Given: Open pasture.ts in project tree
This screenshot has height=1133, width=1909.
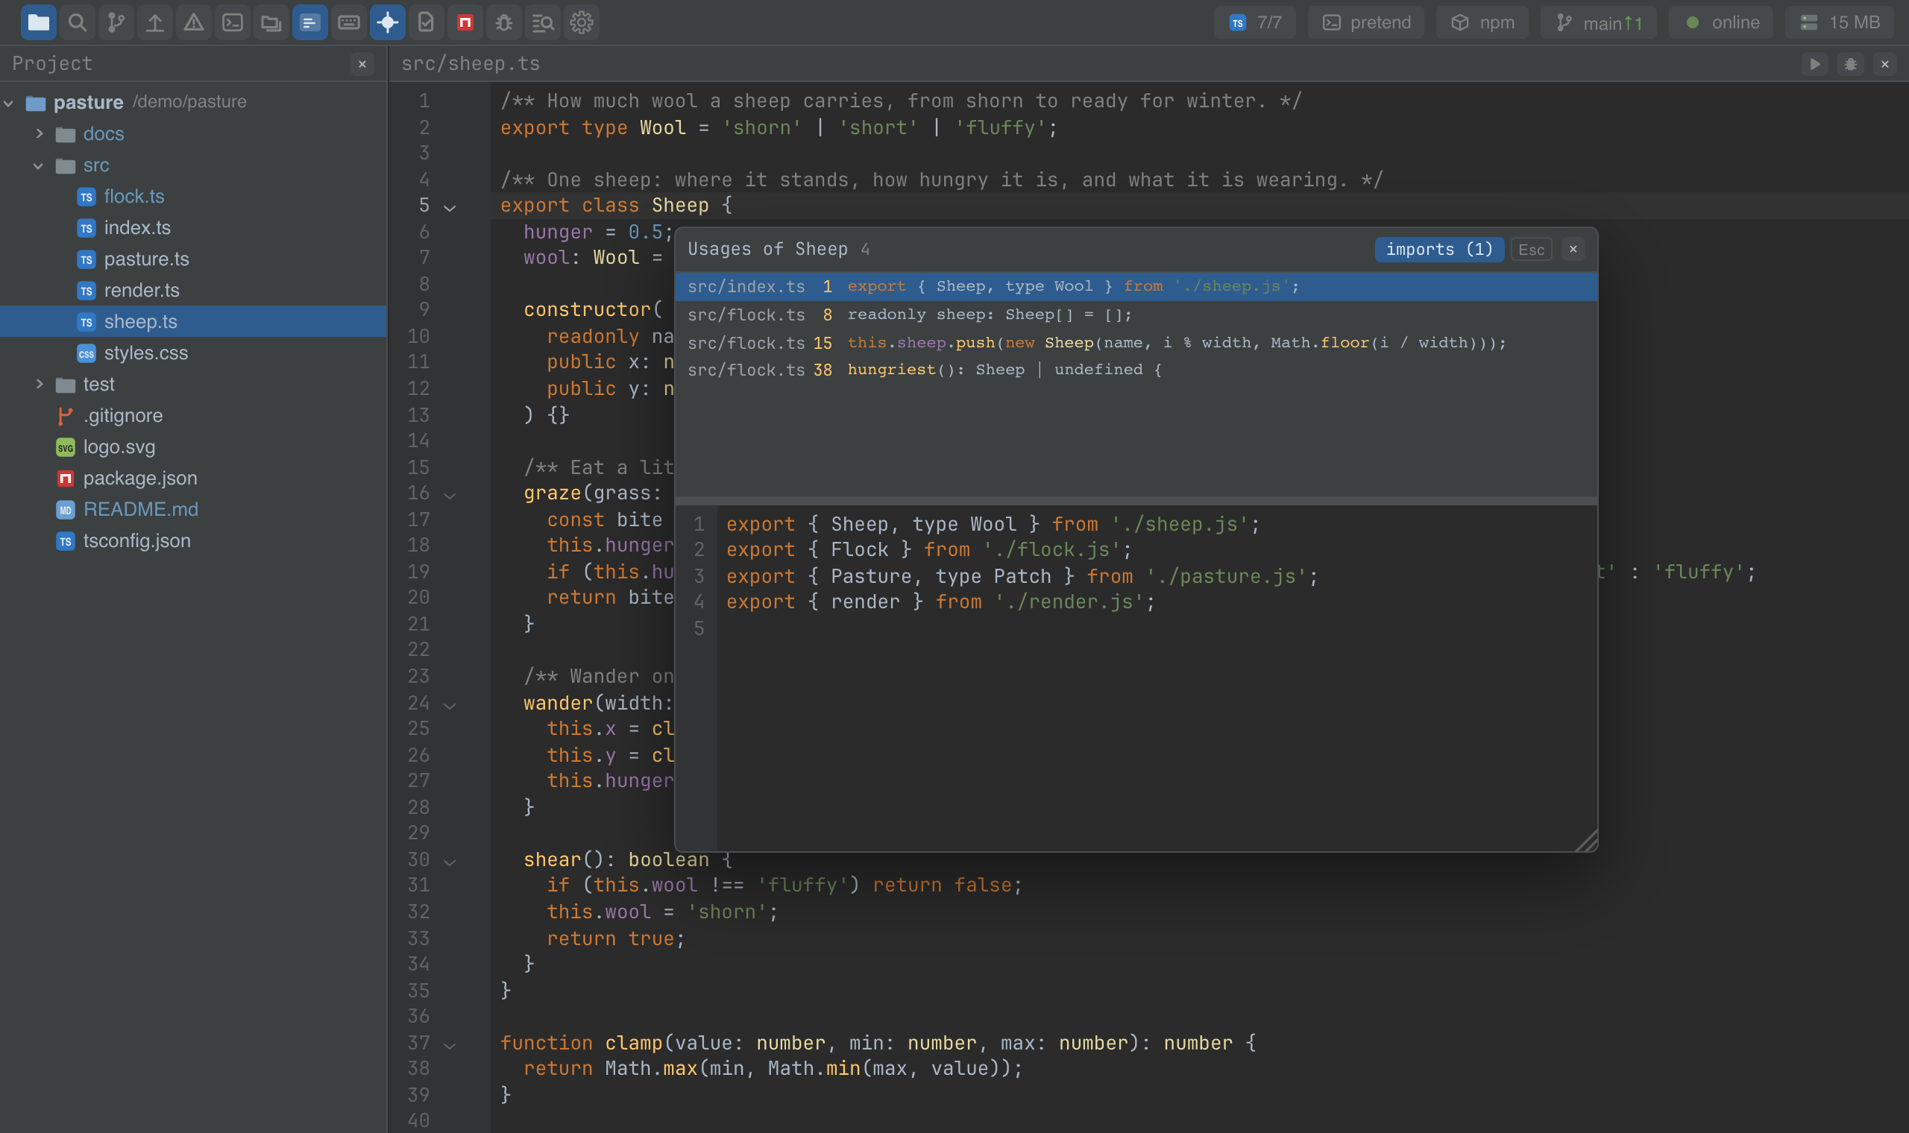Looking at the screenshot, I should pyautogui.click(x=193, y=259).
